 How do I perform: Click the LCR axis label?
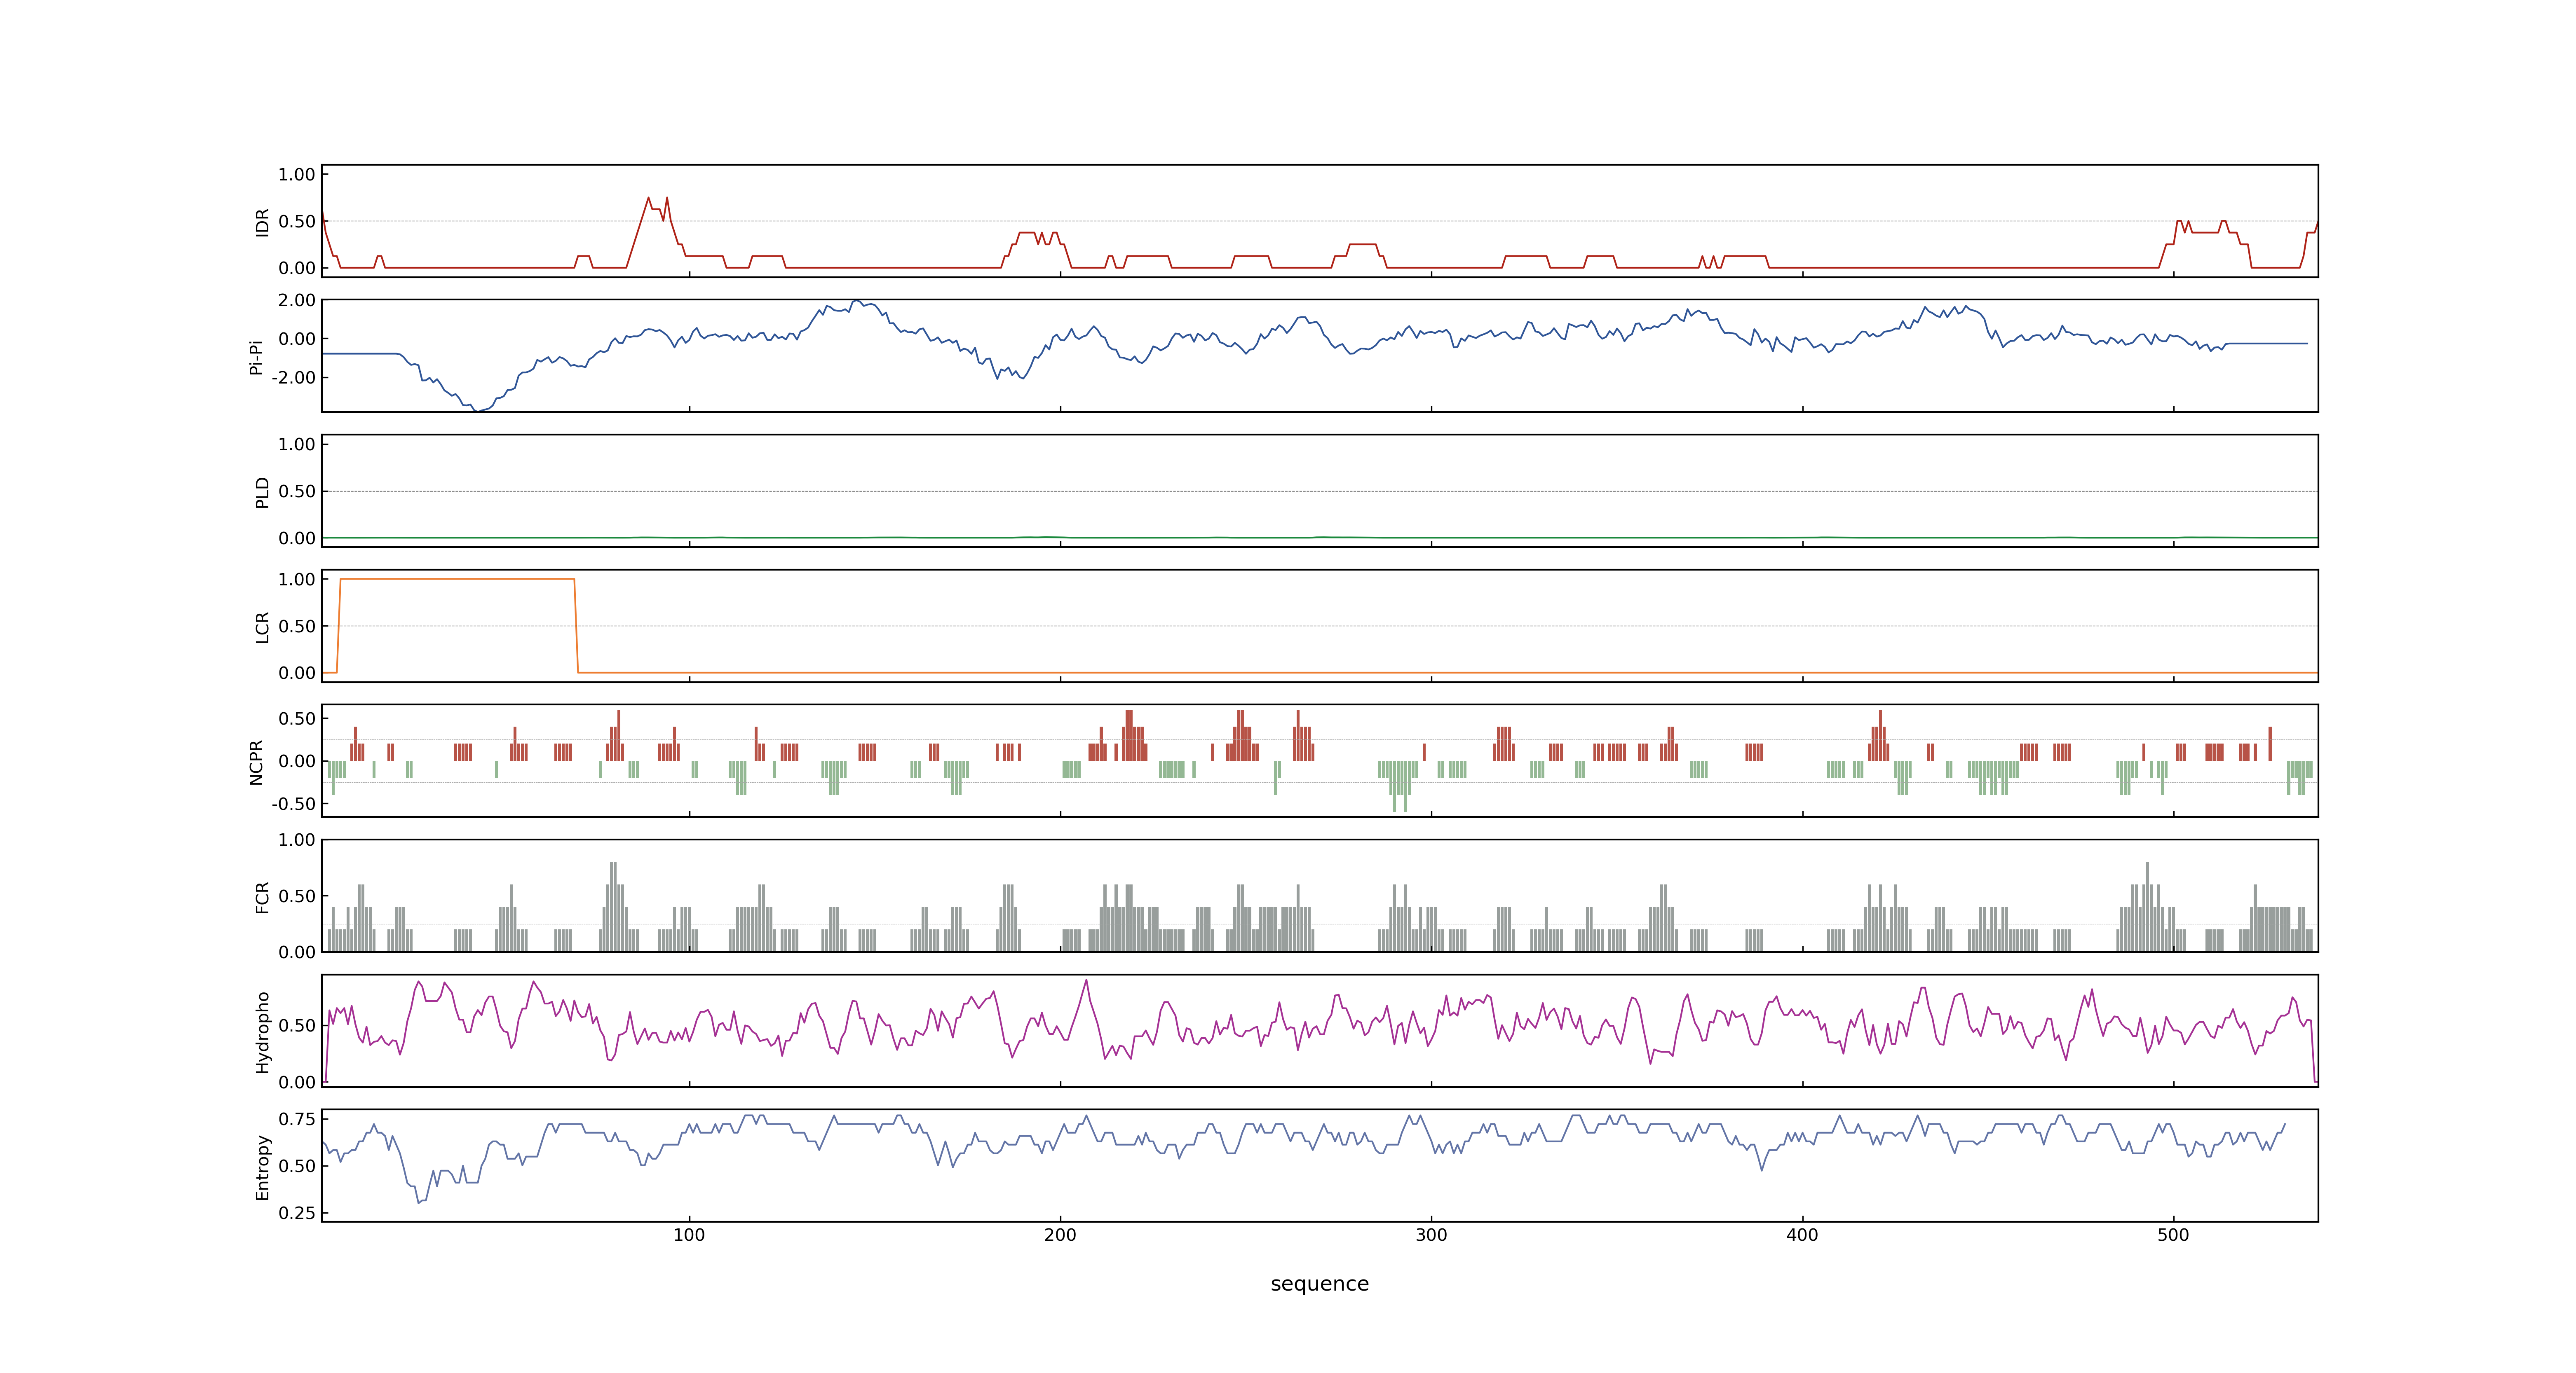click(x=262, y=627)
